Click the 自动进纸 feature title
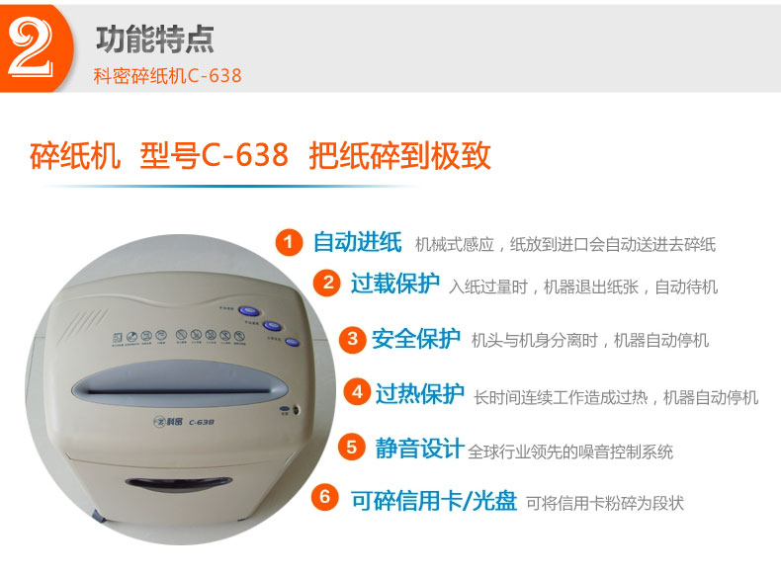781x575 pixels. click(x=357, y=242)
